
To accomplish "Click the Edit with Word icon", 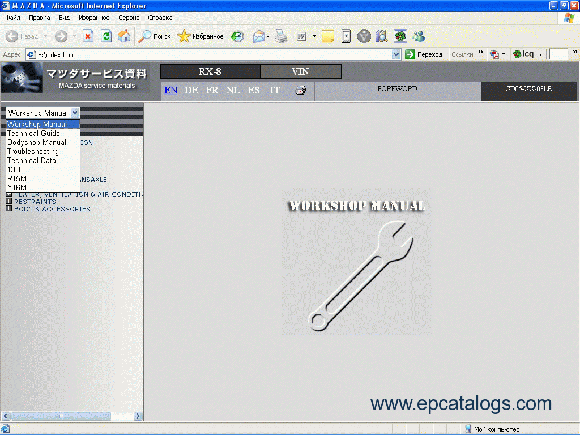I will (x=301, y=36).
